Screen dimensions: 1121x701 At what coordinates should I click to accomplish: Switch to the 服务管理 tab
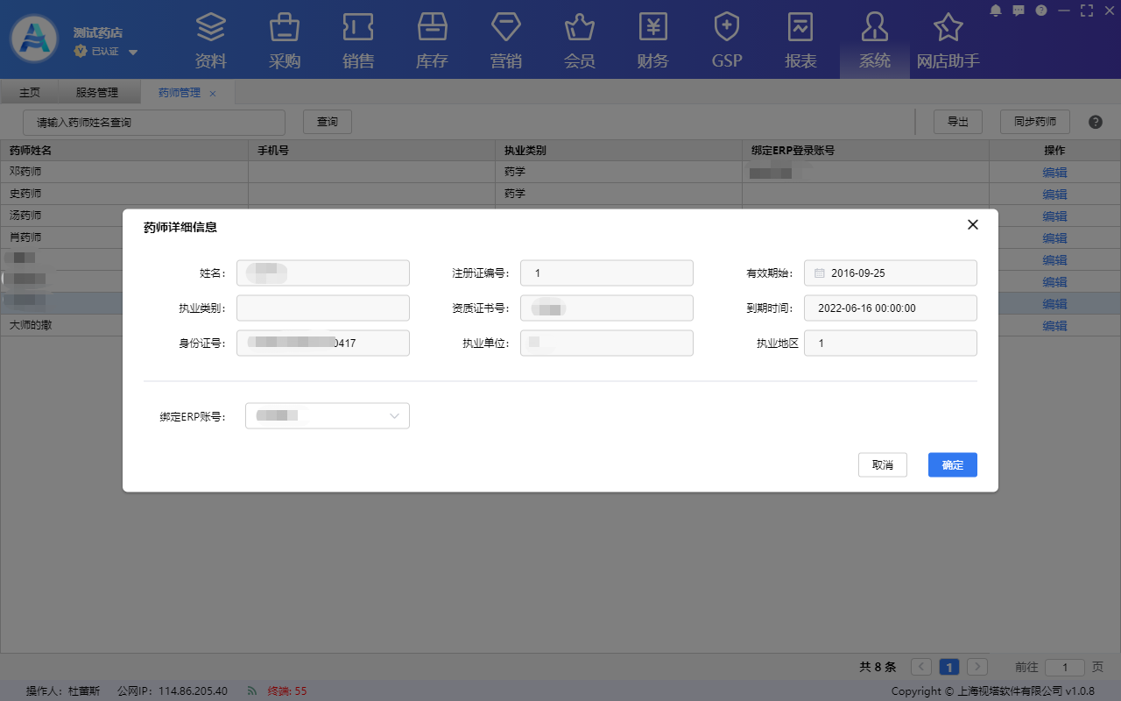click(x=96, y=93)
